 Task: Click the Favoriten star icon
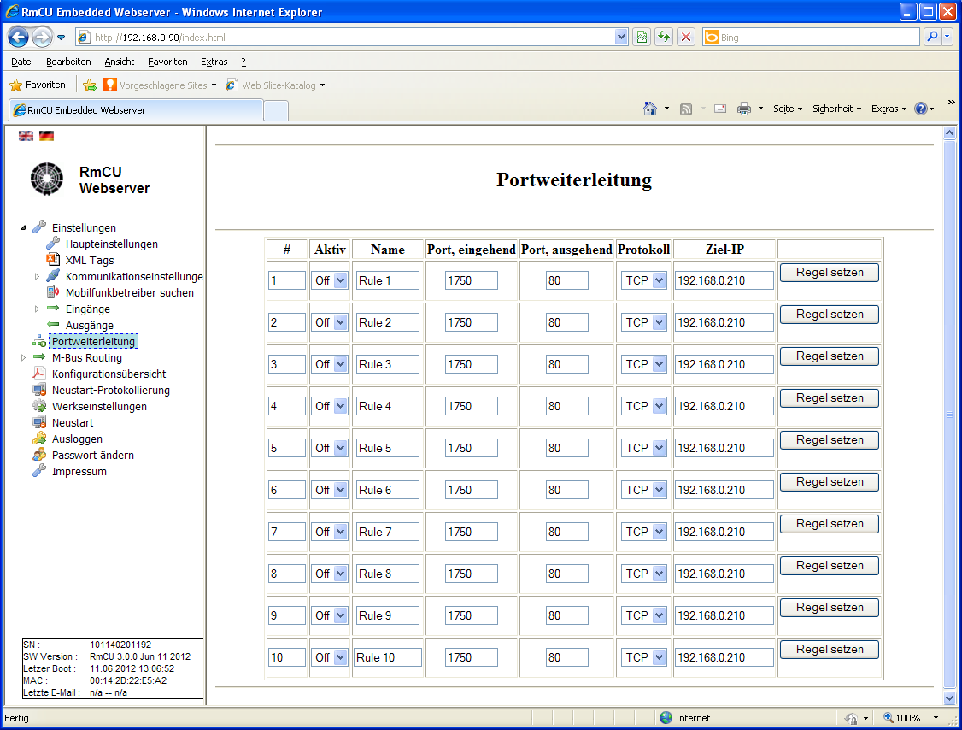pyautogui.click(x=15, y=85)
